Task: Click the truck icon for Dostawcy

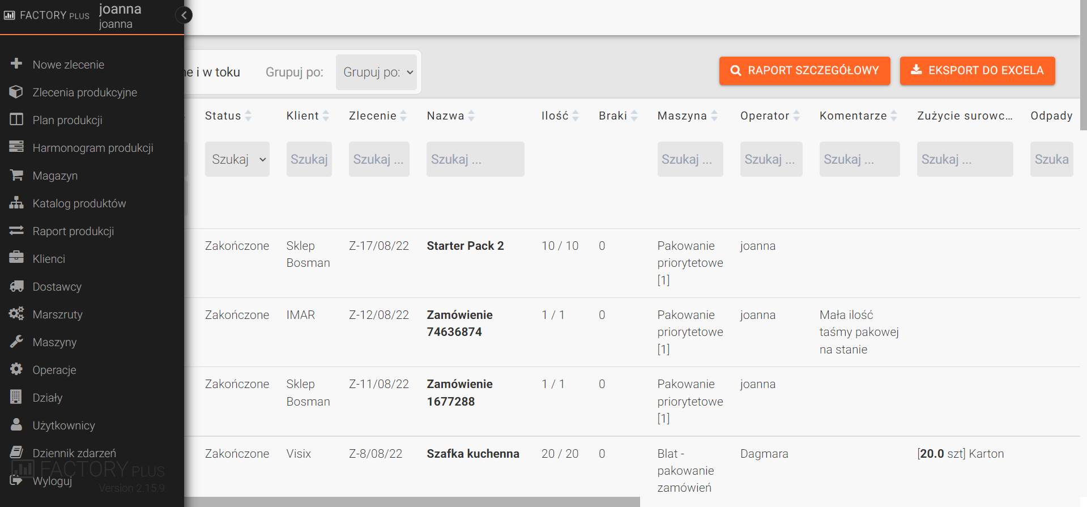Action: click(16, 287)
